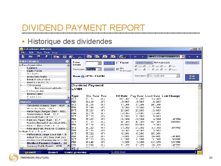Open the Help menu
221x166 pixels.
55,53
